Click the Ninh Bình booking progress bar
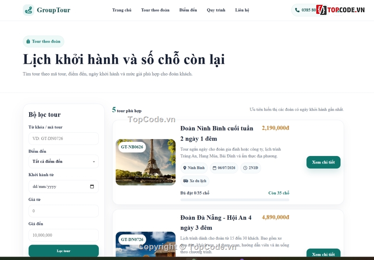The width and height of the screenshot is (374, 260). 235,200
